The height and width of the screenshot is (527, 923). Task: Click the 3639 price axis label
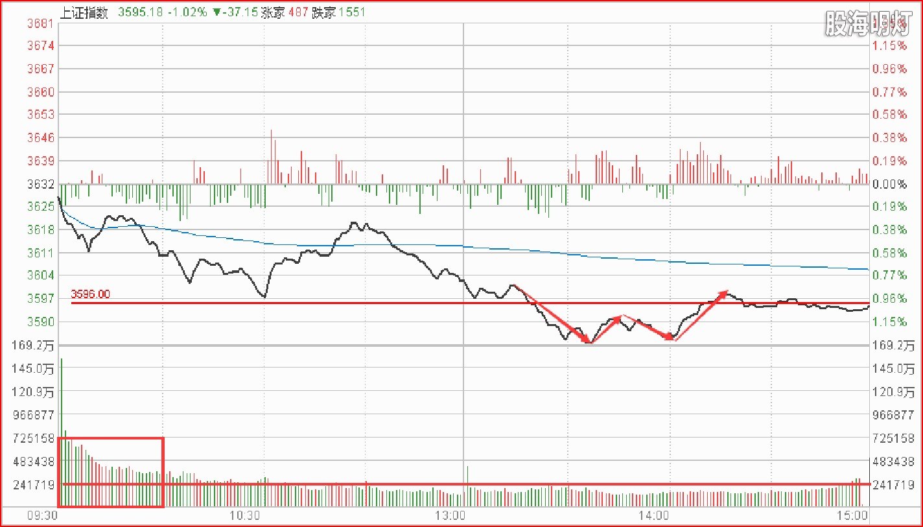[x=41, y=161]
